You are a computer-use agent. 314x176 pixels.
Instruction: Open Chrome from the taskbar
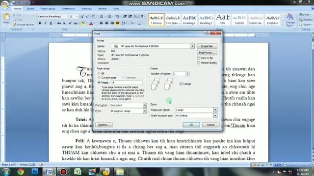coord(21,172)
